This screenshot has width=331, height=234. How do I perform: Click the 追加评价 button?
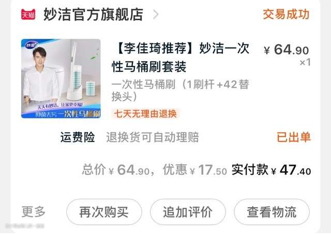tap(188, 212)
